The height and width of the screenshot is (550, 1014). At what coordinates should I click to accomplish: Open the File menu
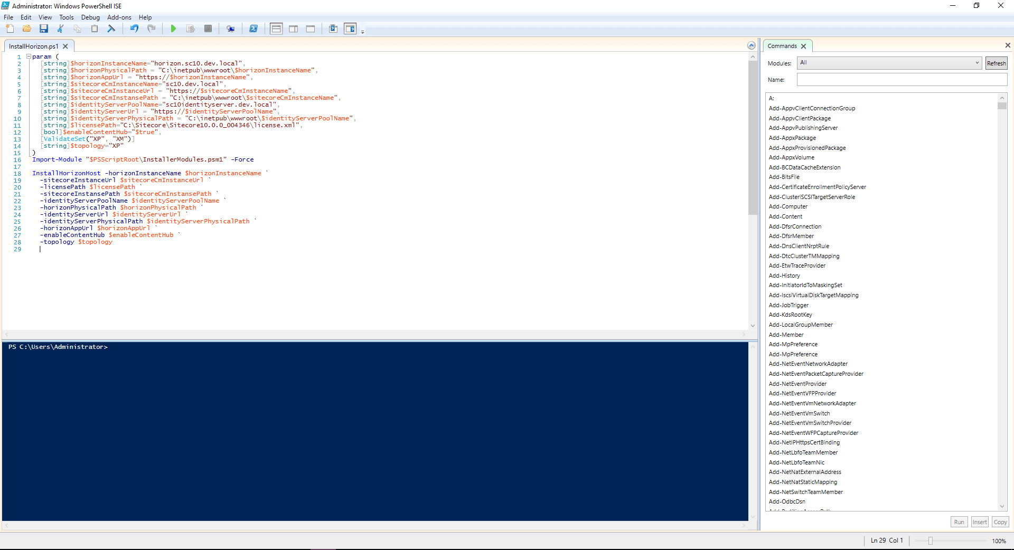pyautogui.click(x=8, y=17)
